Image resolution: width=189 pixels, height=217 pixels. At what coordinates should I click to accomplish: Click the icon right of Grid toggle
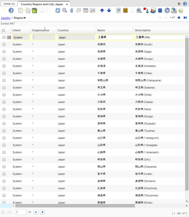(93, 10)
